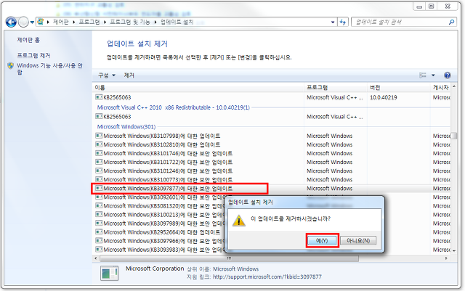
Task: Click the update icon beside KB3092601
Action: tap(99, 197)
